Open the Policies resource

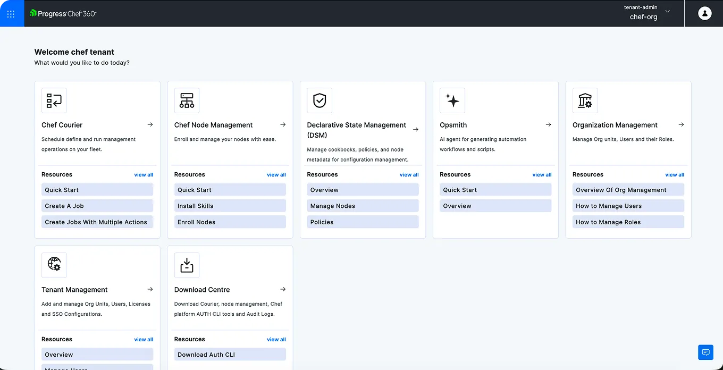tap(363, 222)
